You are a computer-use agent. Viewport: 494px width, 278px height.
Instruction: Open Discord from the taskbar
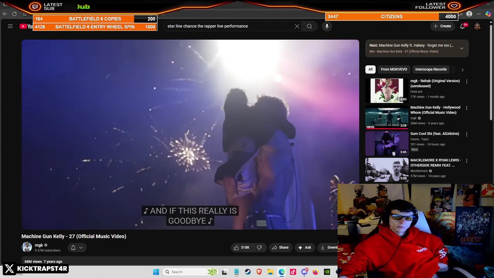[x=305, y=272]
